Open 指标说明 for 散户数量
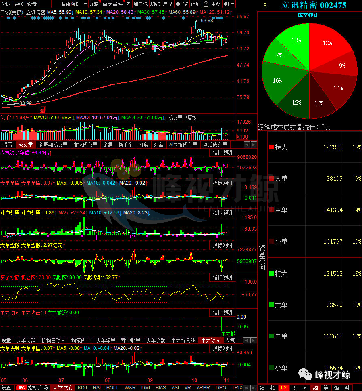The image size is (362, 391). [222, 213]
